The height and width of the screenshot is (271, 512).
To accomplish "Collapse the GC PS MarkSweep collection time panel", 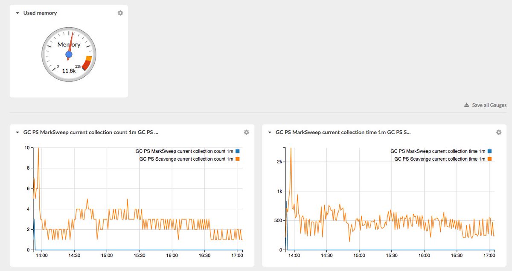I will 269,132.
